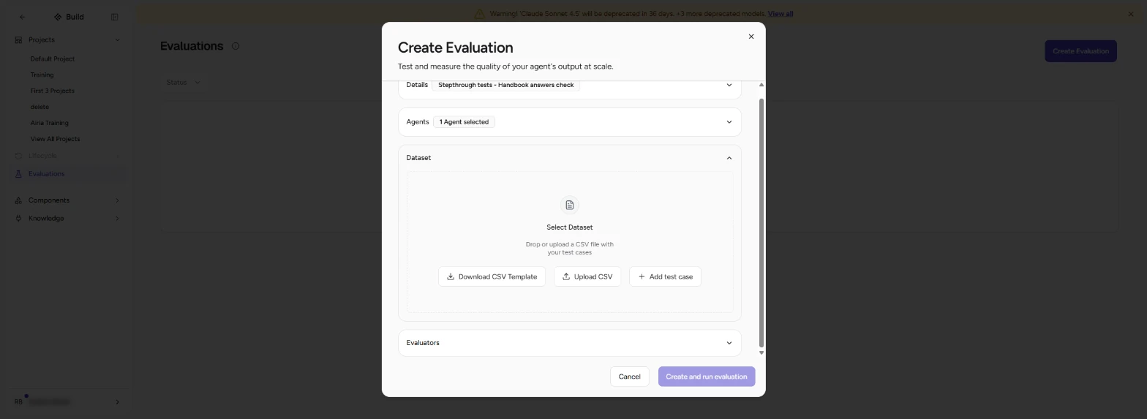Cancel the evaluation creation
Screen dimensions: 1147x419
point(629,377)
